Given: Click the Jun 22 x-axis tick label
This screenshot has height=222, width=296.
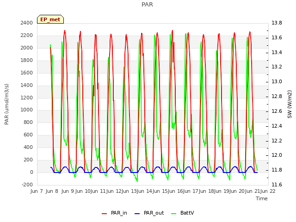Looking at the screenshot, I should pos(268,191).
